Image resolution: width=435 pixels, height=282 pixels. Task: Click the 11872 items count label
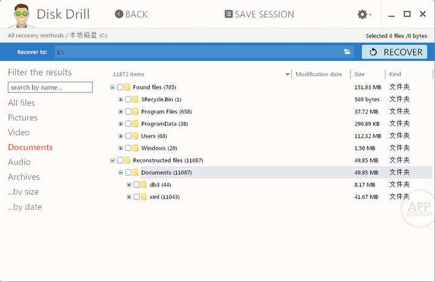[129, 74]
